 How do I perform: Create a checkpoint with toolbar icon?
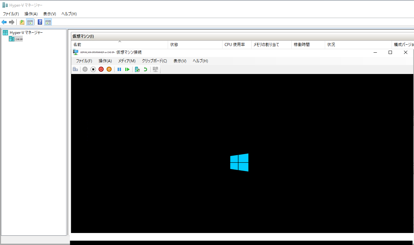(x=137, y=69)
